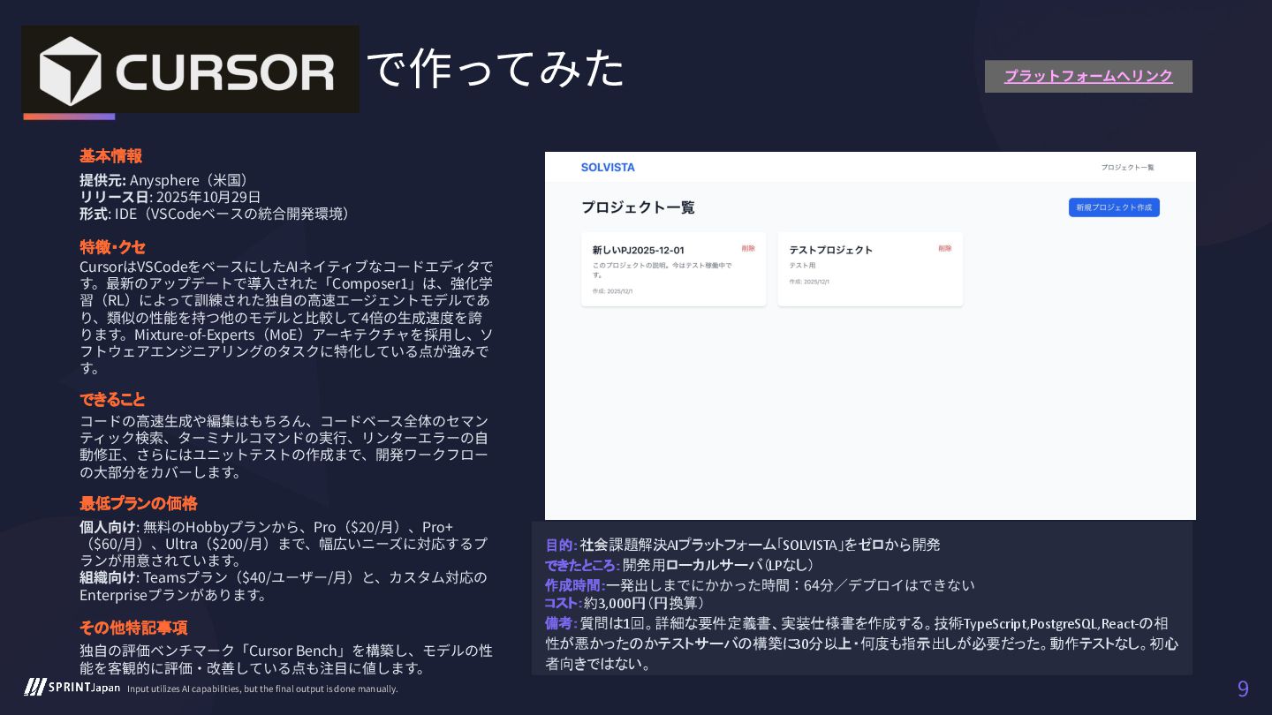Open the プラットフォームへリンク link
Screen dimensions: 1272x715
click(x=1088, y=76)
